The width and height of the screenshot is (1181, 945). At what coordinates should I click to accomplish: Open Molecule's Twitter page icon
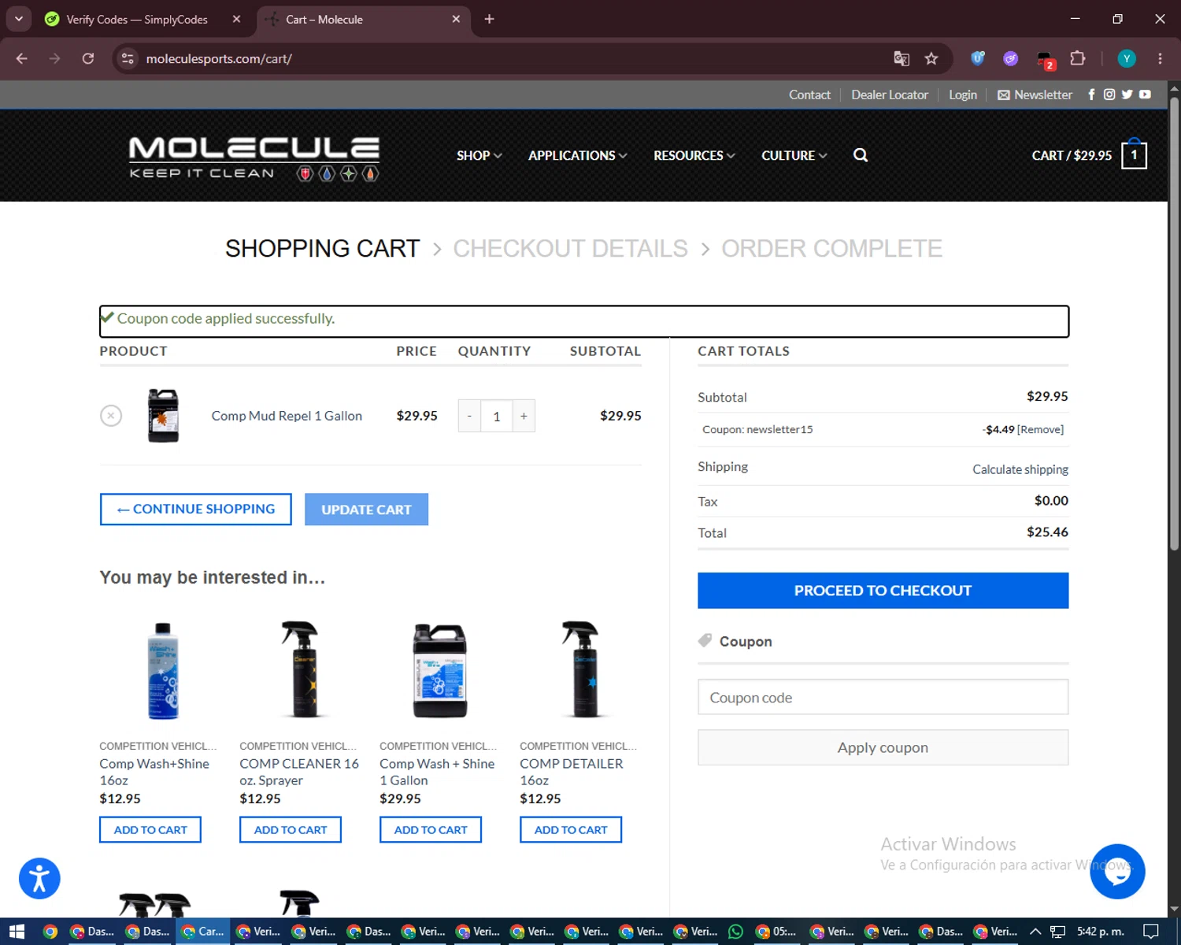[x=1127, y=94]
